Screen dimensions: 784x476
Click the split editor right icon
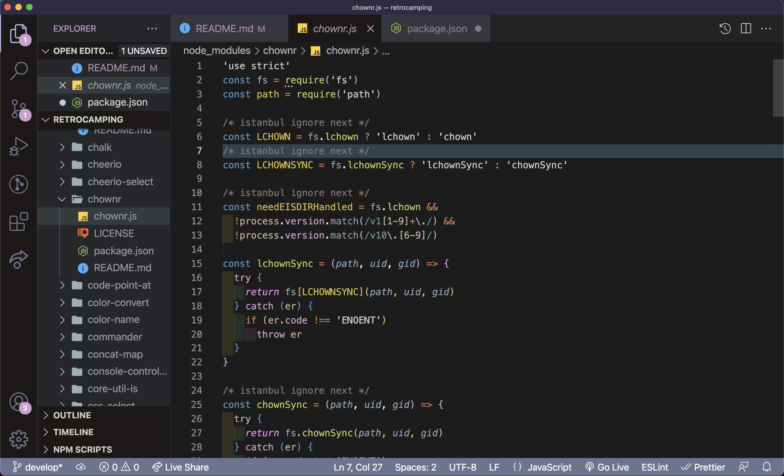[746, 29]
